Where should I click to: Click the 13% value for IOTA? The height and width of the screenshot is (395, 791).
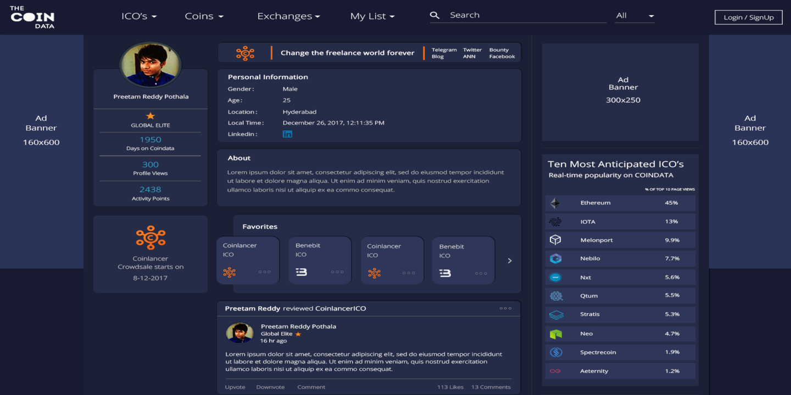pyautogui.click(x=671, y=222)
